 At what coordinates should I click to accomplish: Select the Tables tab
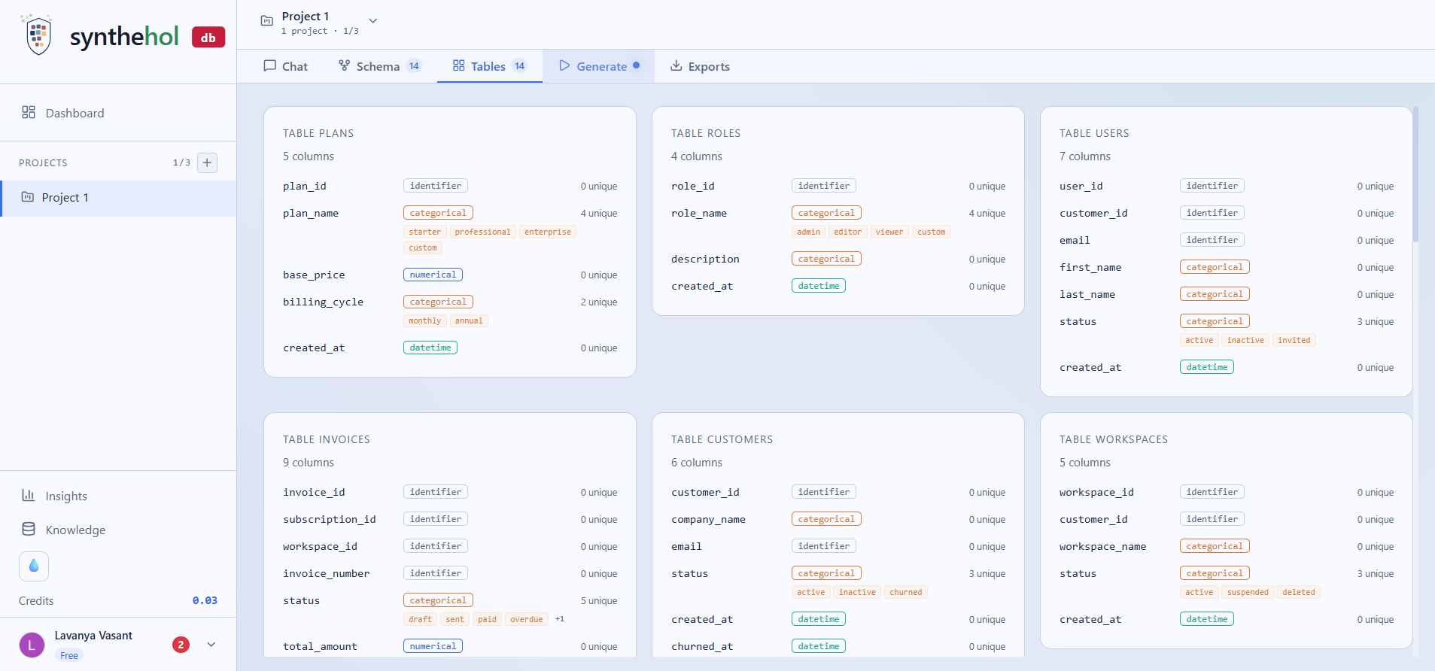click(x=490, y=66)
